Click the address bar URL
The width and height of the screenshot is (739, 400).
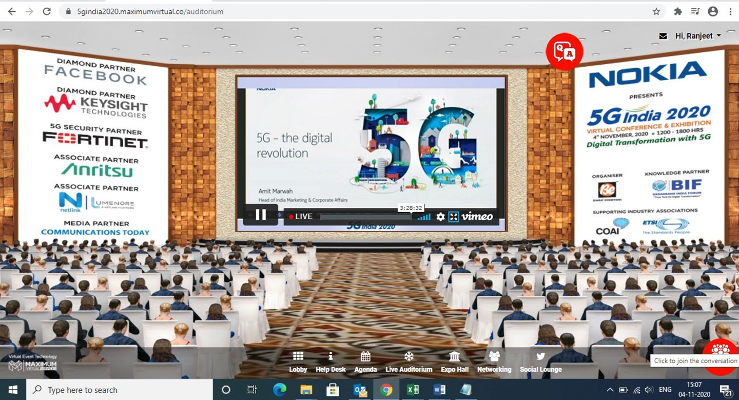[150, 11]
